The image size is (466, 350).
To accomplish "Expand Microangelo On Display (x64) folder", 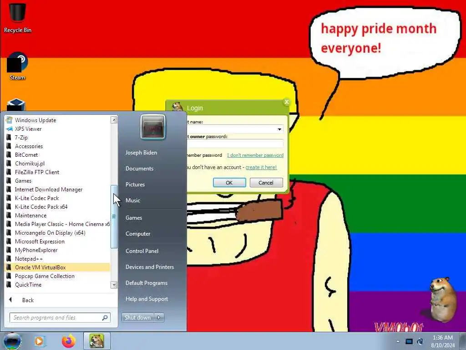I will 58,232.
